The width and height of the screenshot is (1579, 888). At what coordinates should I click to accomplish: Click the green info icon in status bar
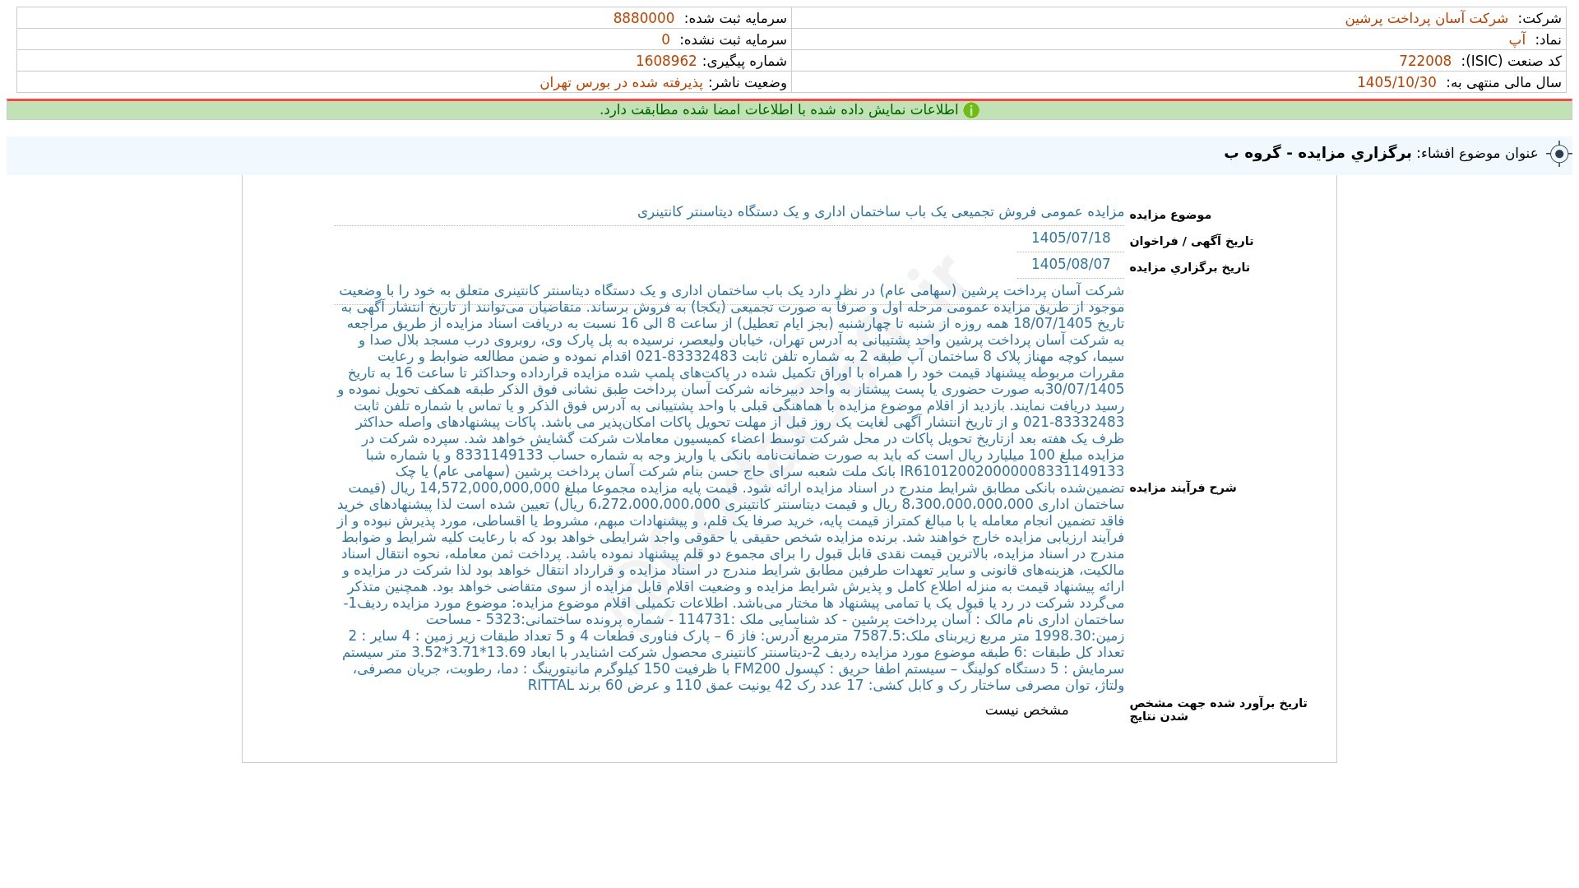point(971,110)
